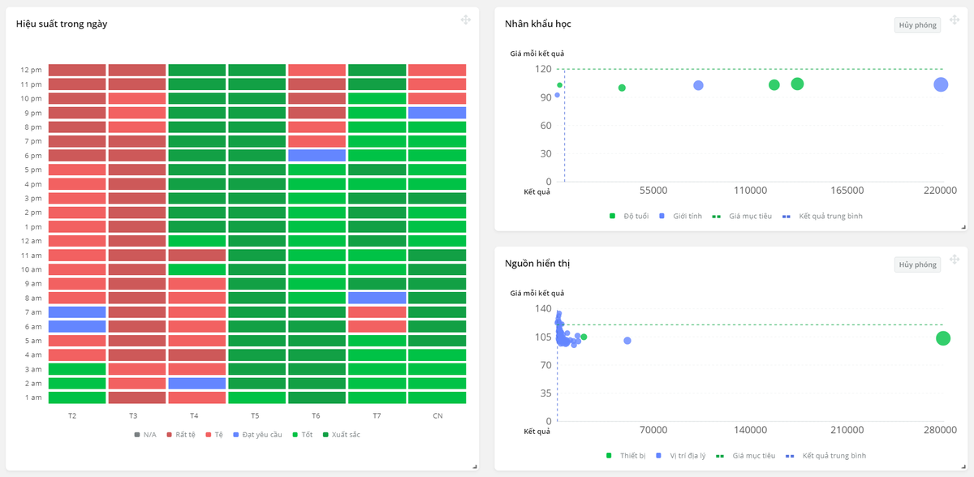Click move handle icon of Nhân khẩu học panel
The image size is (974, 477).
pos(955,20)
